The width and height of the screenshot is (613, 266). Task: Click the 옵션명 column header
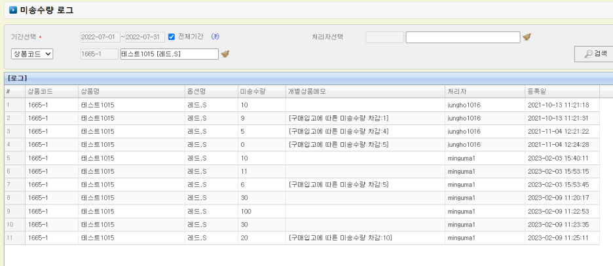(211, 91)
